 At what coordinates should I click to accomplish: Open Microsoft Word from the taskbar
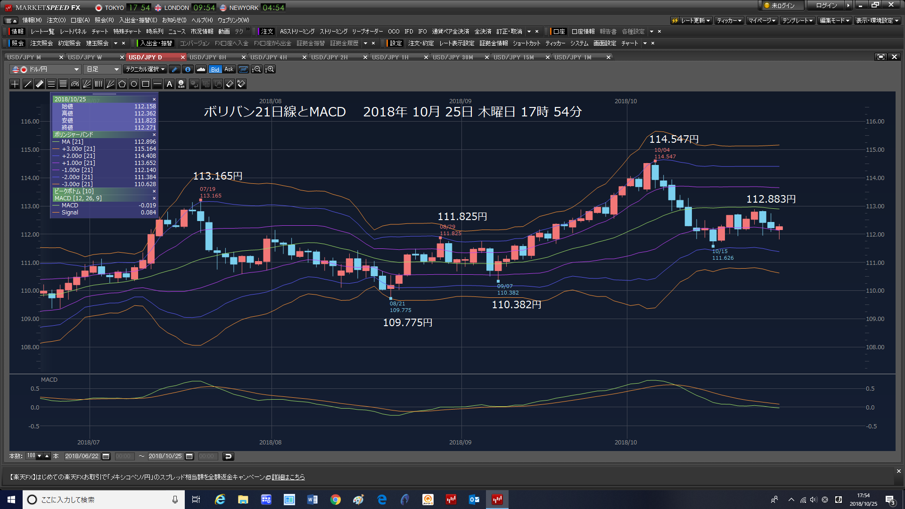pyautogui.click(x=313, y=500)
